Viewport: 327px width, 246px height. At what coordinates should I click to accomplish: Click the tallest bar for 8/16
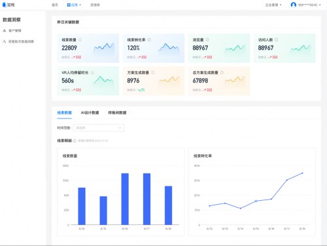[125, 199]
